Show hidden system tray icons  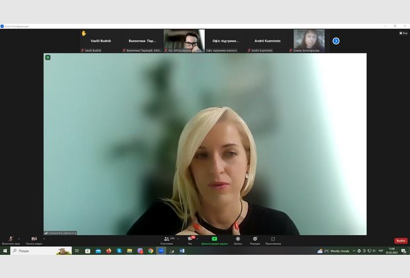pyautogui.click(x=354, y=251)
